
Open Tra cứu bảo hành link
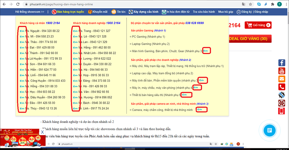tap(204, 12)
